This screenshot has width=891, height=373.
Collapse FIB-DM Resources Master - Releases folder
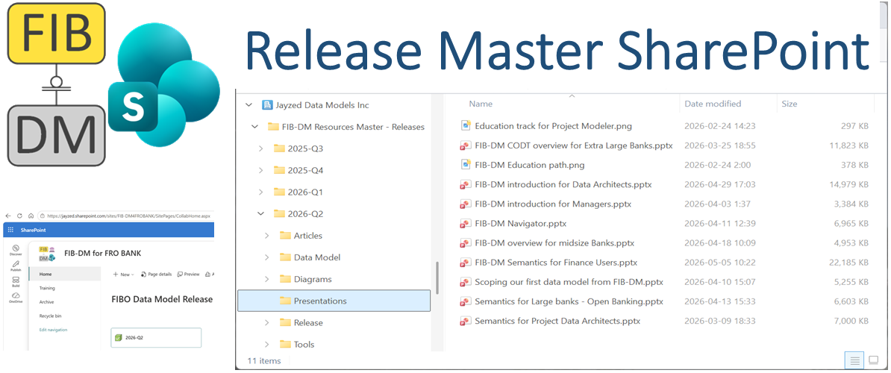[x=254, y=127]
